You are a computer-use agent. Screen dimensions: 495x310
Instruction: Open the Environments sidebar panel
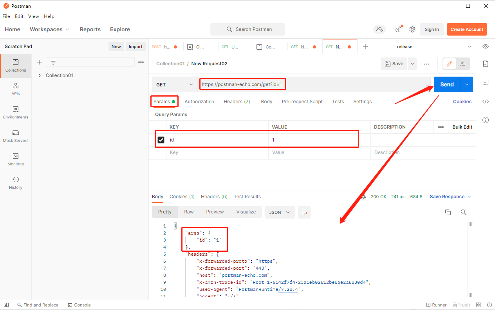tap(16, 113)
